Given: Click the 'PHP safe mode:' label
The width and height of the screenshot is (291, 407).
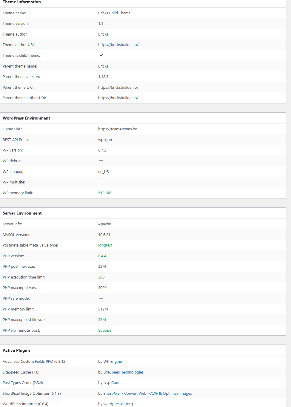Looking at the screenshot, I should (x=16, y=299).
